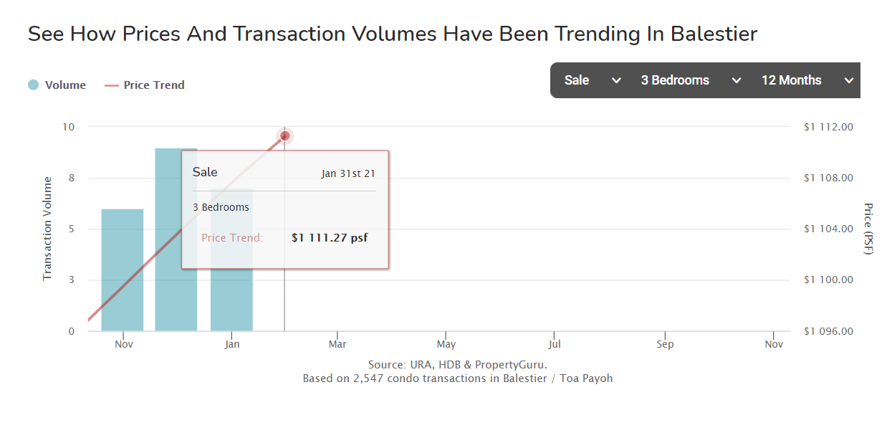This screenshot has width=892, height=443.
Task: Click the chevron next to 3 Bedrooms
Action: pyautogui.click(x=736, y=80)
